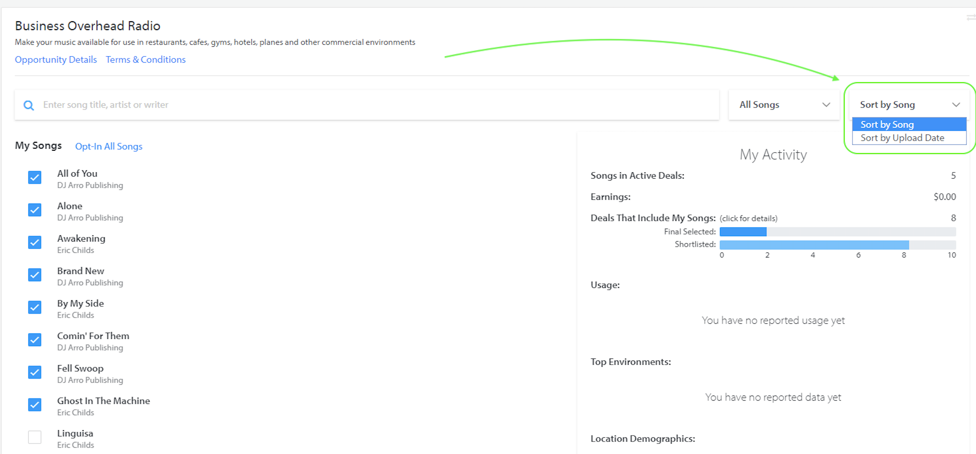Click the Final Selected progress bar

pos(838,232)
